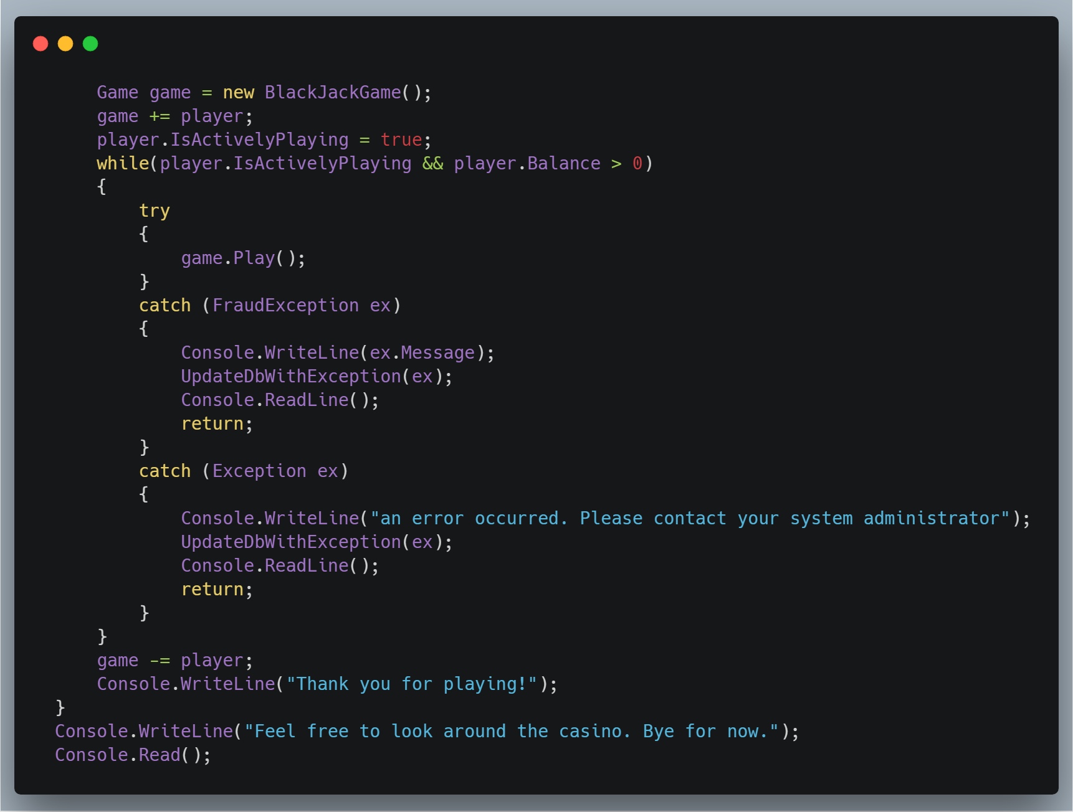Click the yellow window control button
Screen dimensions: 1073x812
[65, 44]
